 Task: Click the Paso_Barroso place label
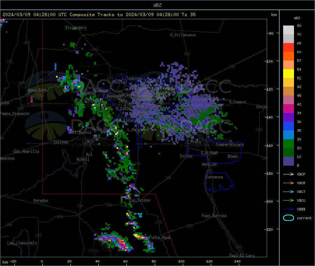coord(214,216)
